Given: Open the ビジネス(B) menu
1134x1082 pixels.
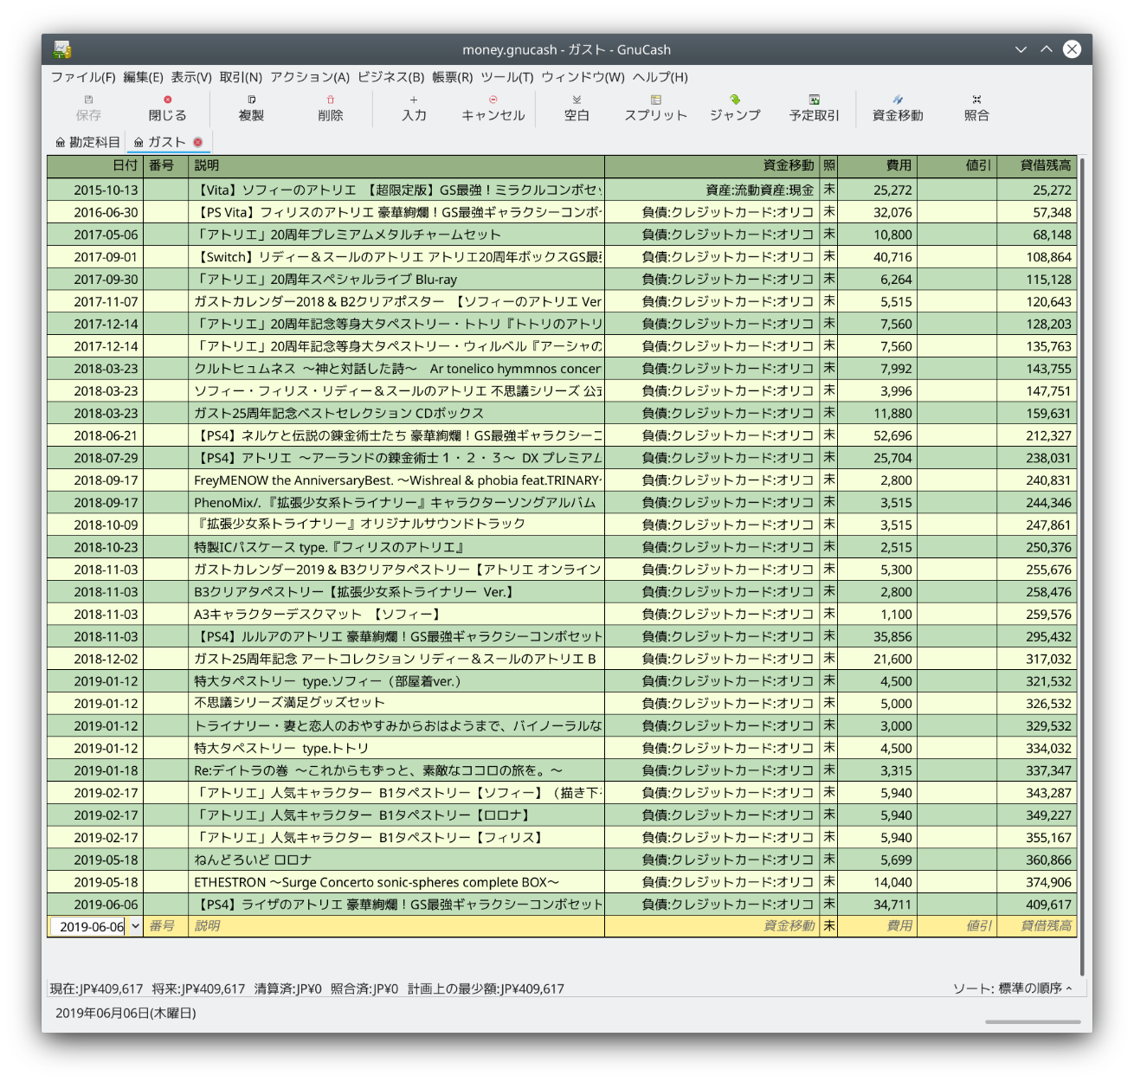Looking at the screenshot, I should (390, 77).
